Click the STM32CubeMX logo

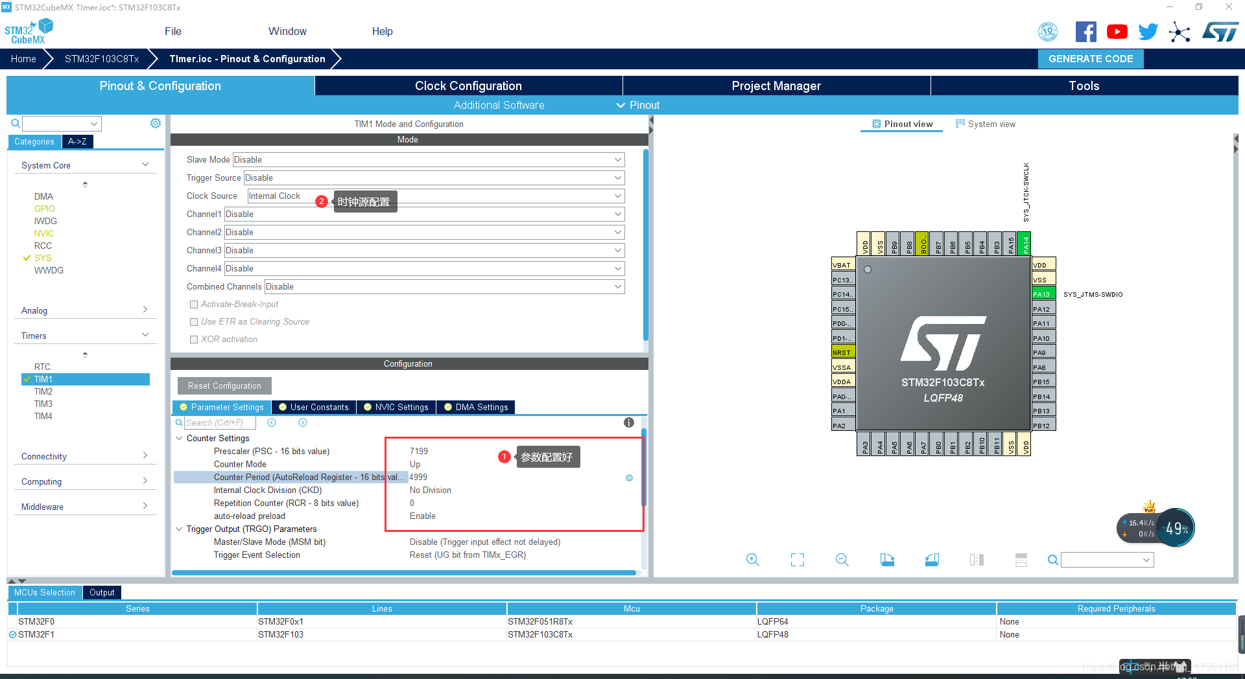(29, 31)
